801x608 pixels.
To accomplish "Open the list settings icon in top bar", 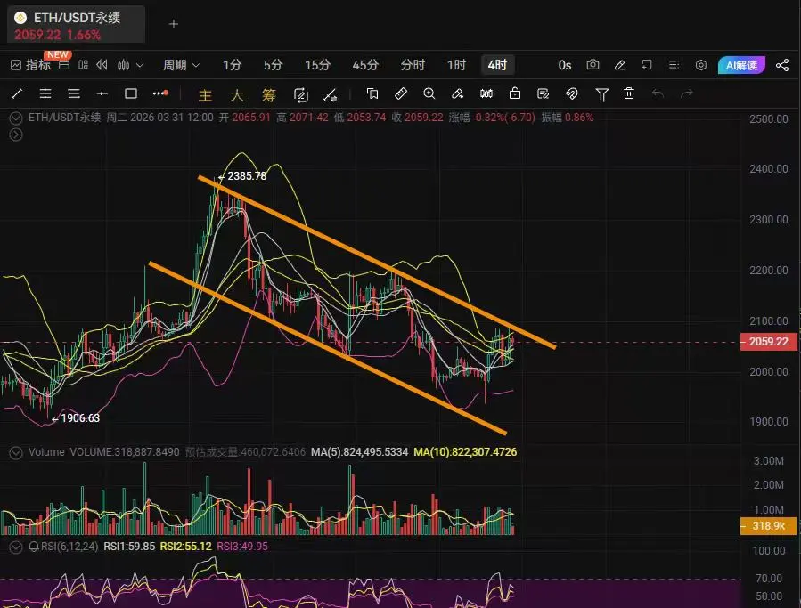I will [674, 65].
